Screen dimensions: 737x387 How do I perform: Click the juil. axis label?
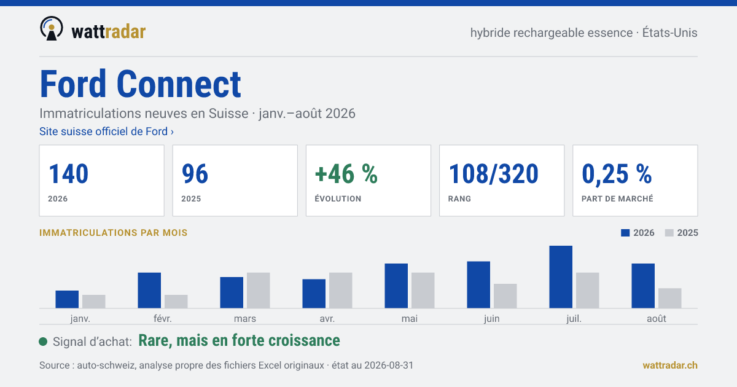pos(574,319)
